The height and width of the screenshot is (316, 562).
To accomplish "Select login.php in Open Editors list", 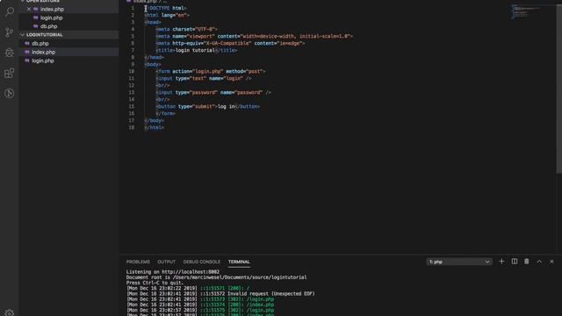I will [51, 18].
